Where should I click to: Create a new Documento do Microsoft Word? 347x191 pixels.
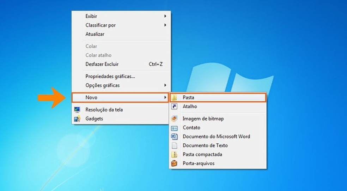(218, 137)
